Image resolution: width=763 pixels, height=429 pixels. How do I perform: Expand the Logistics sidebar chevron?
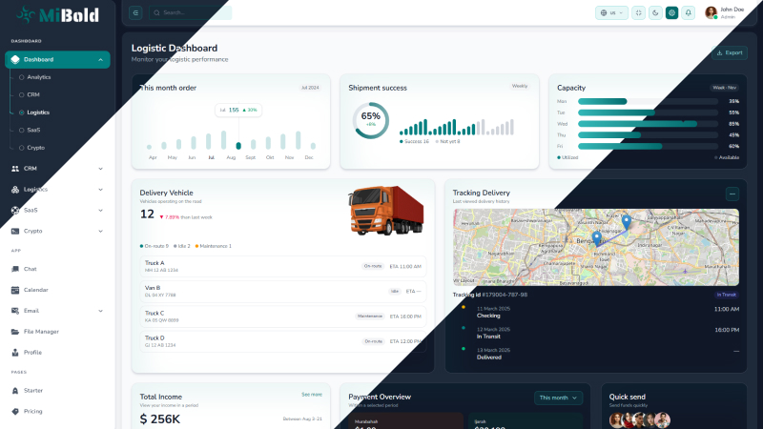(x=100, y=190)
